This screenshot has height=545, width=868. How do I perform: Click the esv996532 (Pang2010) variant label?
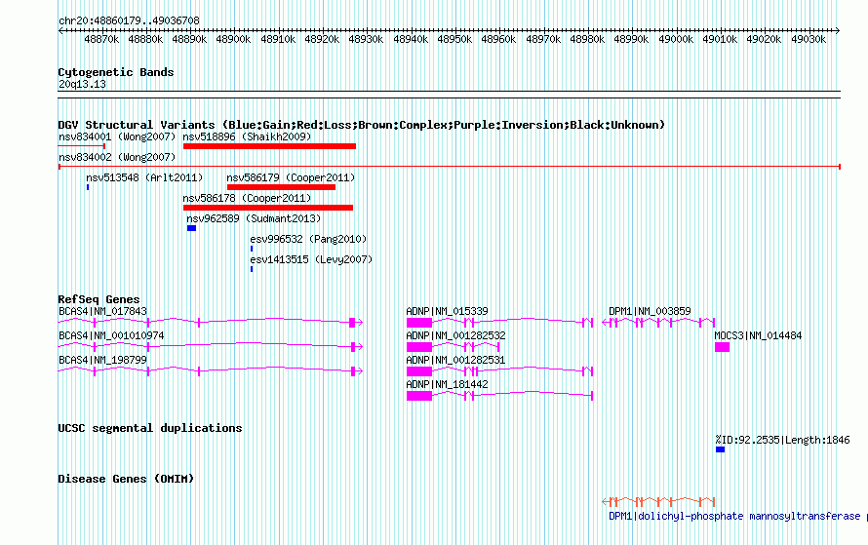click(x=308, y=239)
